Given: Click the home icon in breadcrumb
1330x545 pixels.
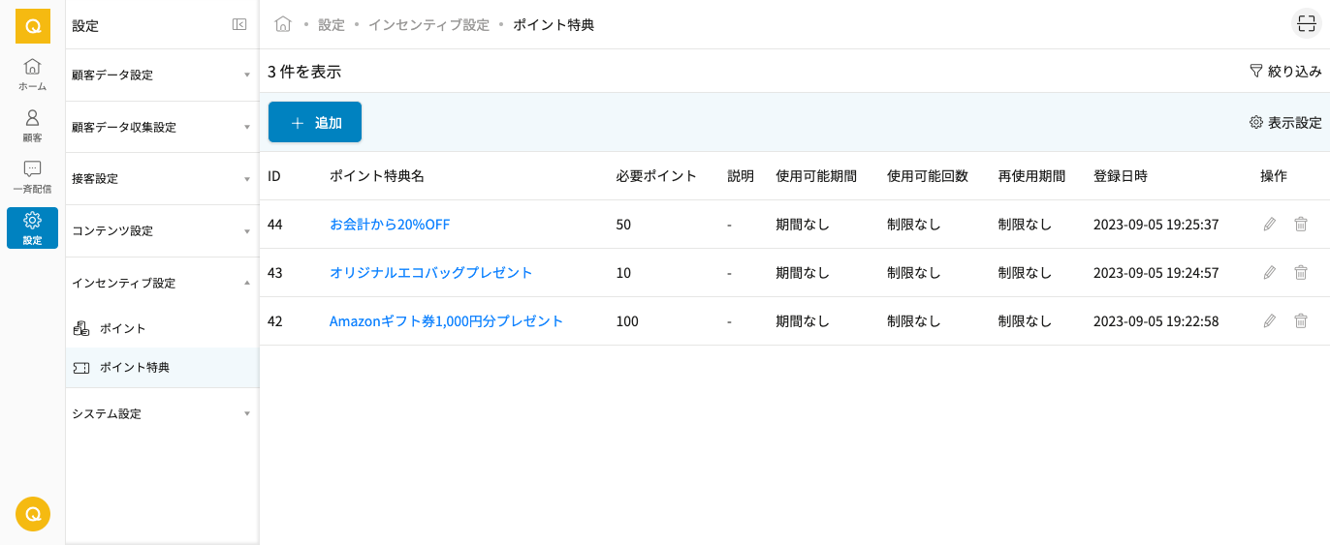Looking at the screenshot, I should (x=283, y=24).
